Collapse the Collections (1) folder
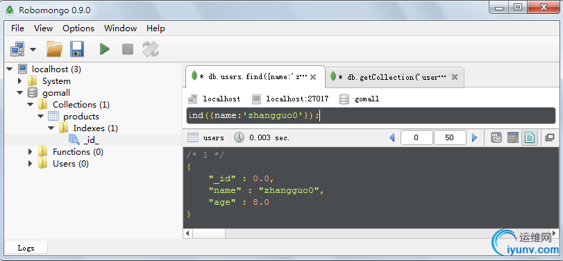This screenshot has width=563, height=261. pos(31,105)
